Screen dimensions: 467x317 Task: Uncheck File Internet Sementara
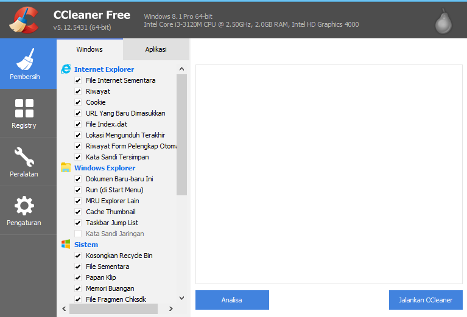(x=78, y=80)
